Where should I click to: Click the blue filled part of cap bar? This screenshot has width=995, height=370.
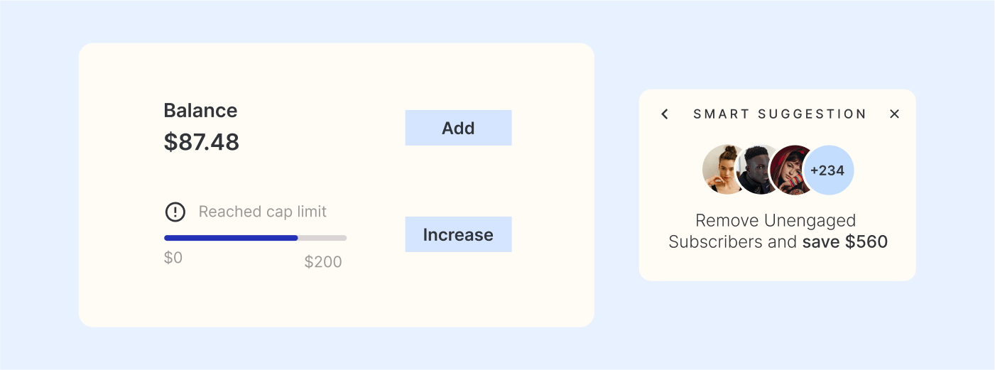click(x=231, y=238)
